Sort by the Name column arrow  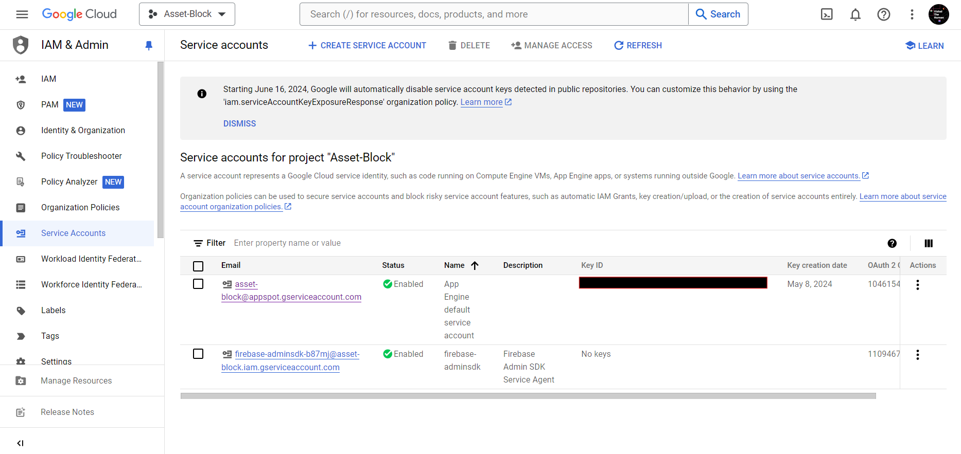click(475, 266)
